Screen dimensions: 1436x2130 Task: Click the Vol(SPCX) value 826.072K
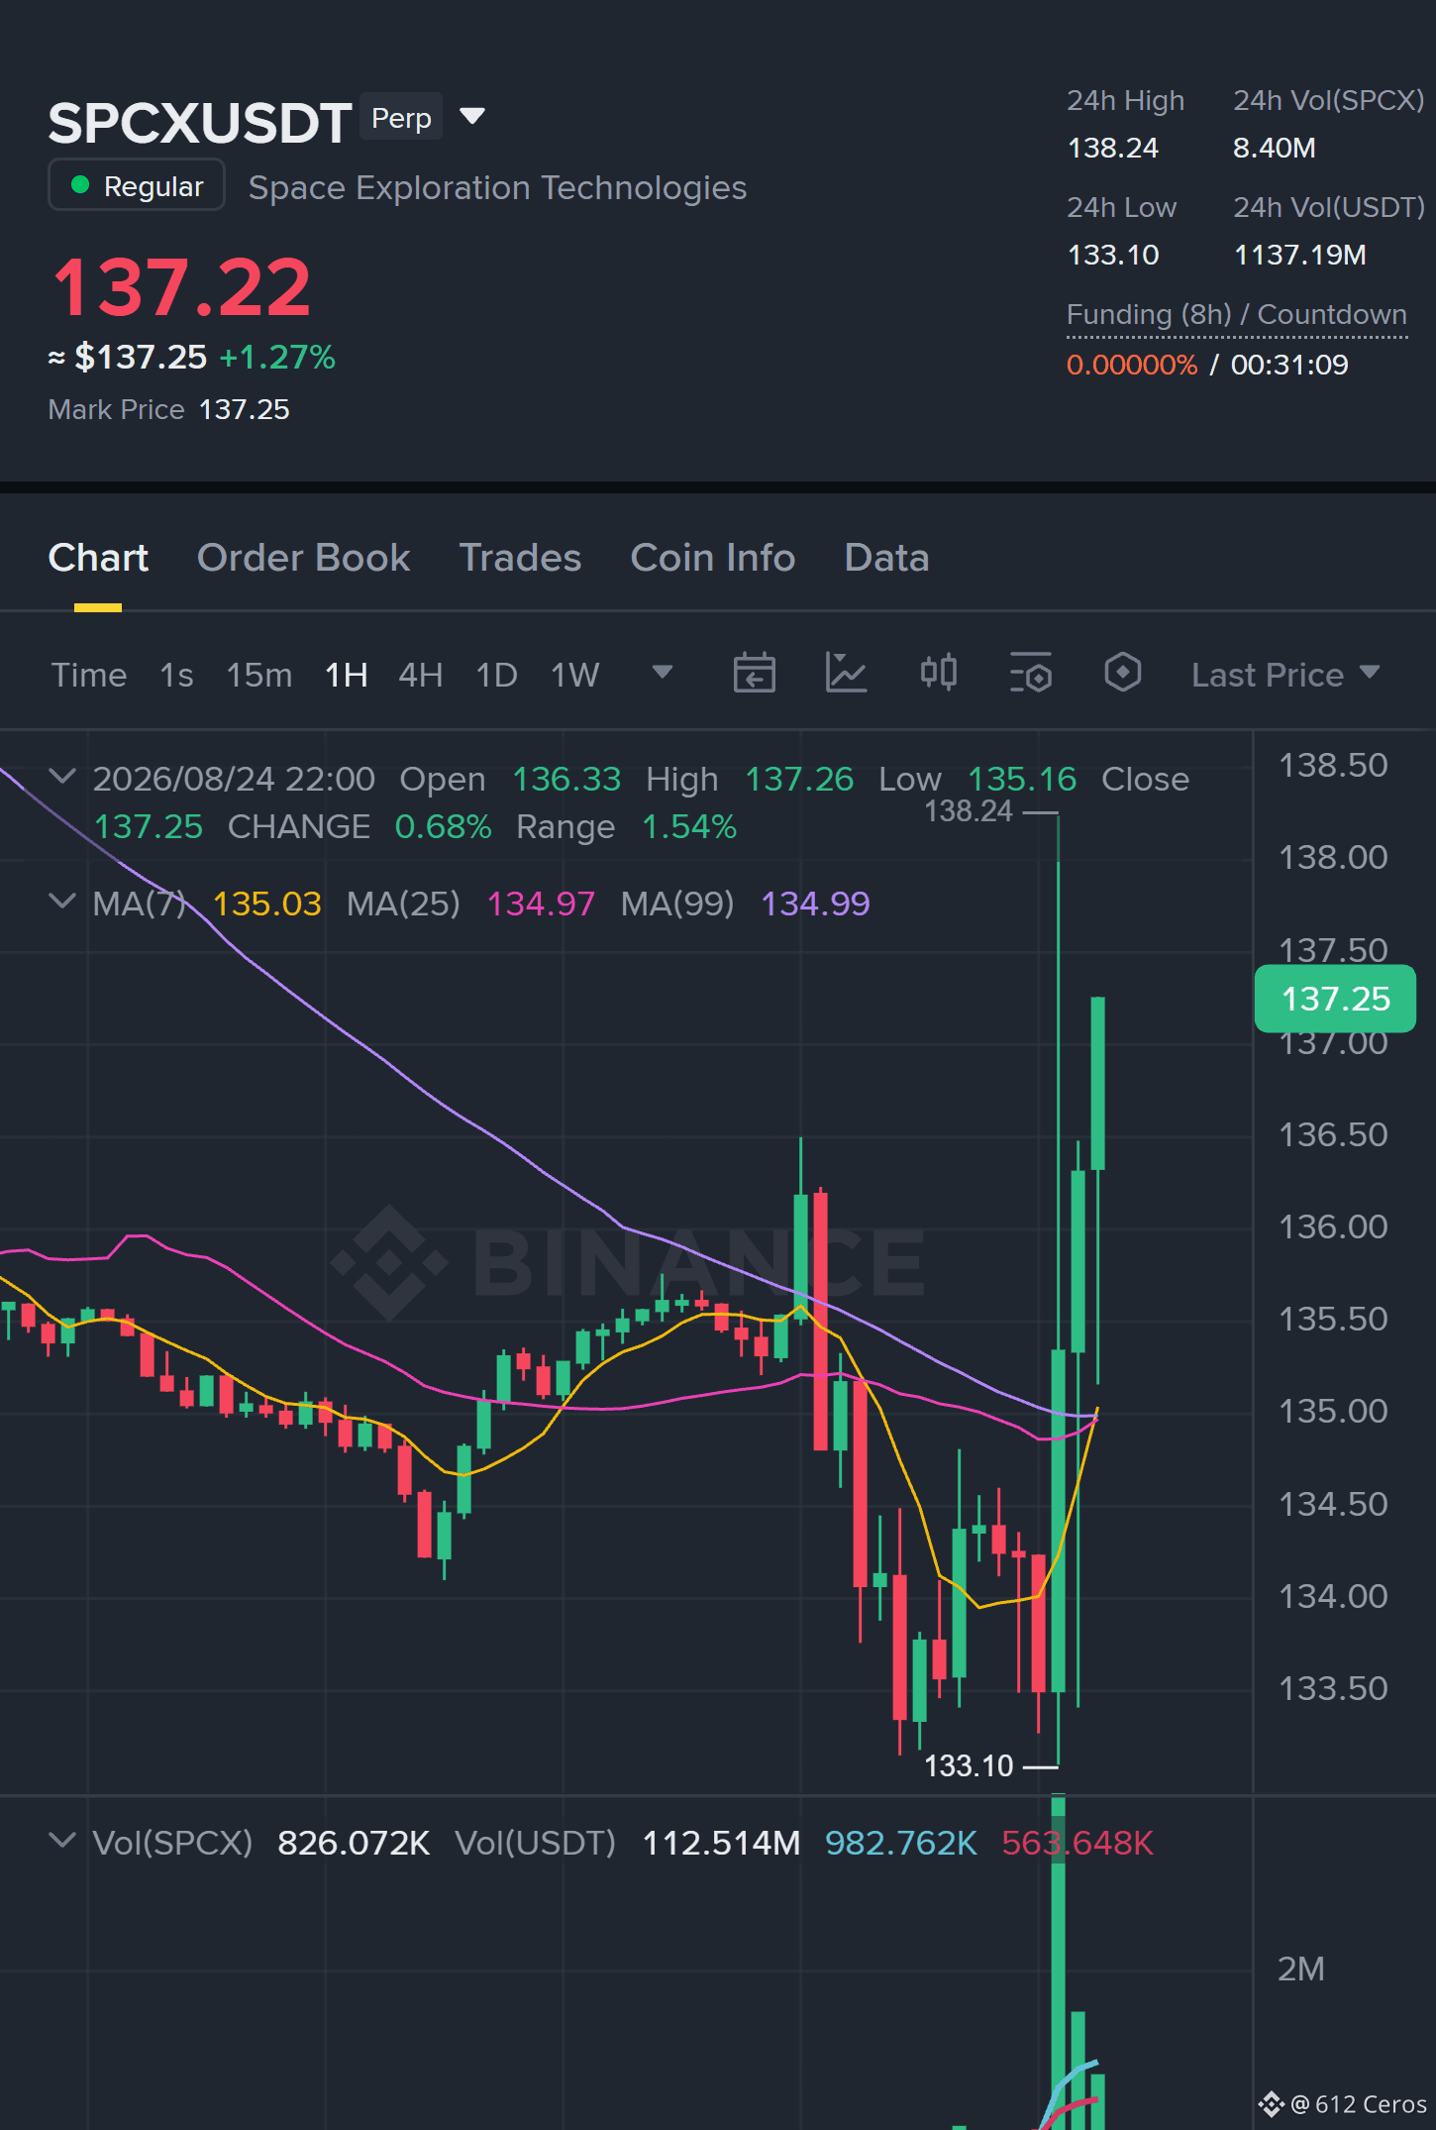coord(354,1843)
